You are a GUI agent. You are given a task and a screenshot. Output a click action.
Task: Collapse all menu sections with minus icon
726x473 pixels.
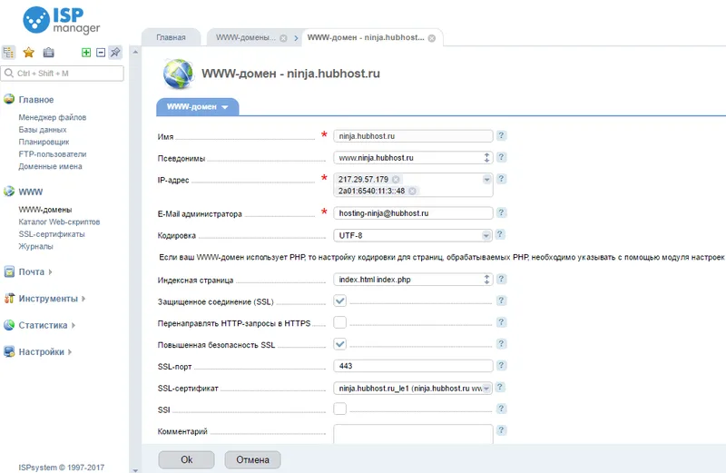(101, 53)
